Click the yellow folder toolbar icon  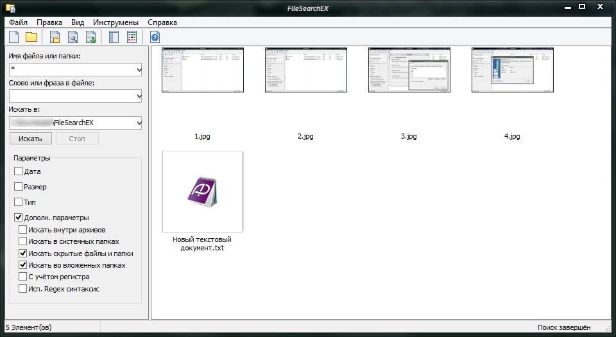point(31,37)
